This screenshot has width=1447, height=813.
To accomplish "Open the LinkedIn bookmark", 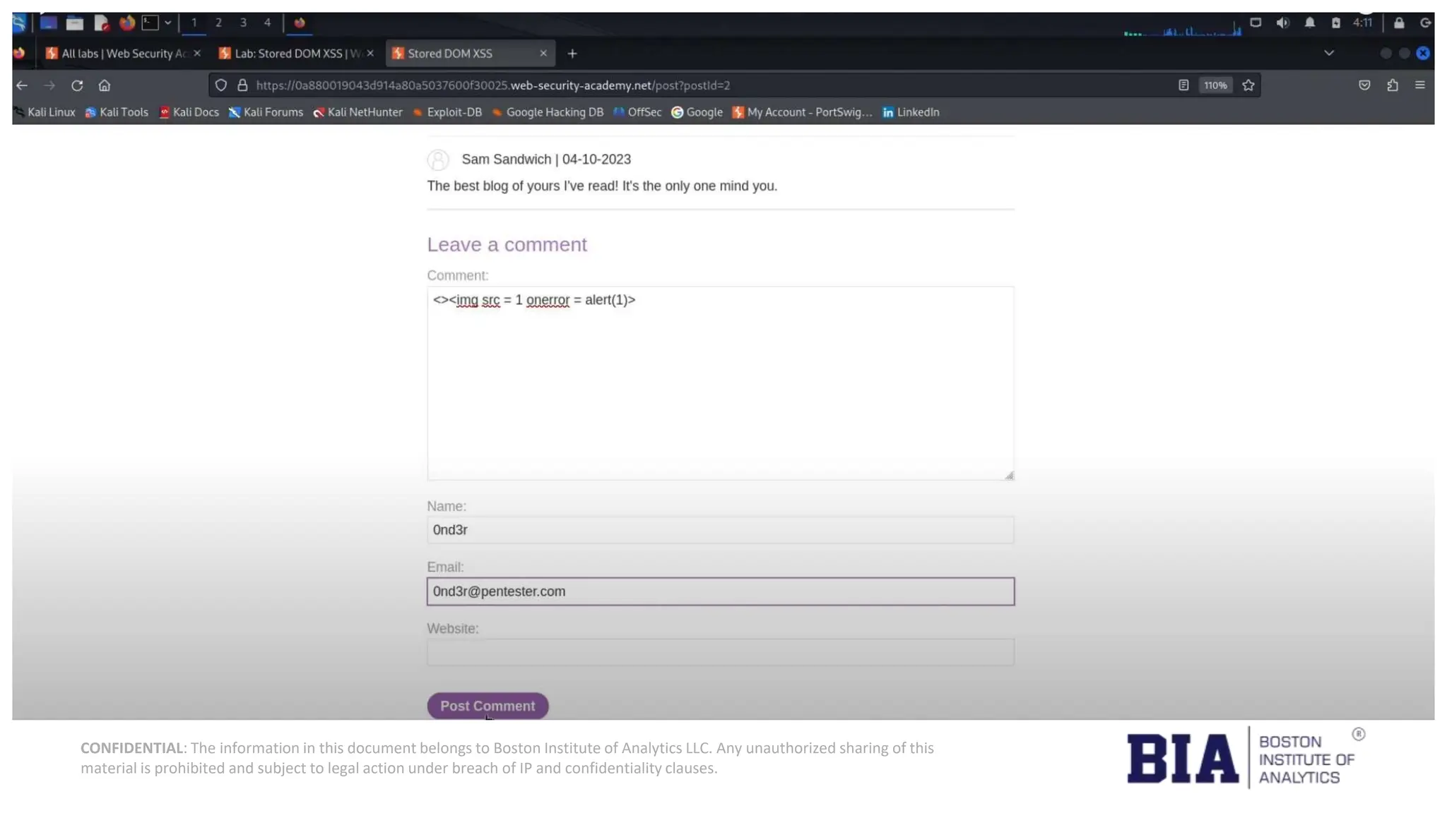I will pos(911,112).
